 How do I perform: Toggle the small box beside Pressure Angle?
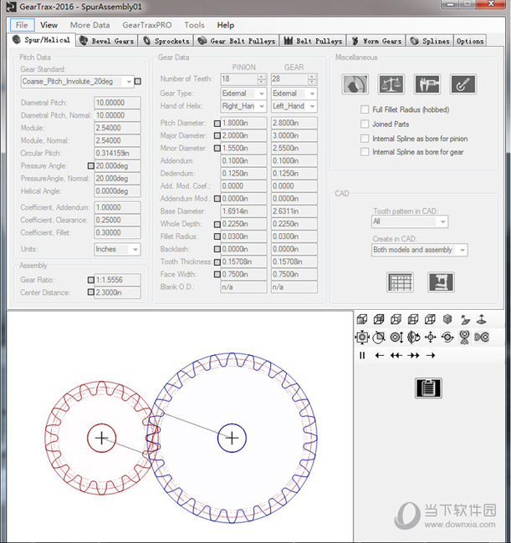click(91, 166)
